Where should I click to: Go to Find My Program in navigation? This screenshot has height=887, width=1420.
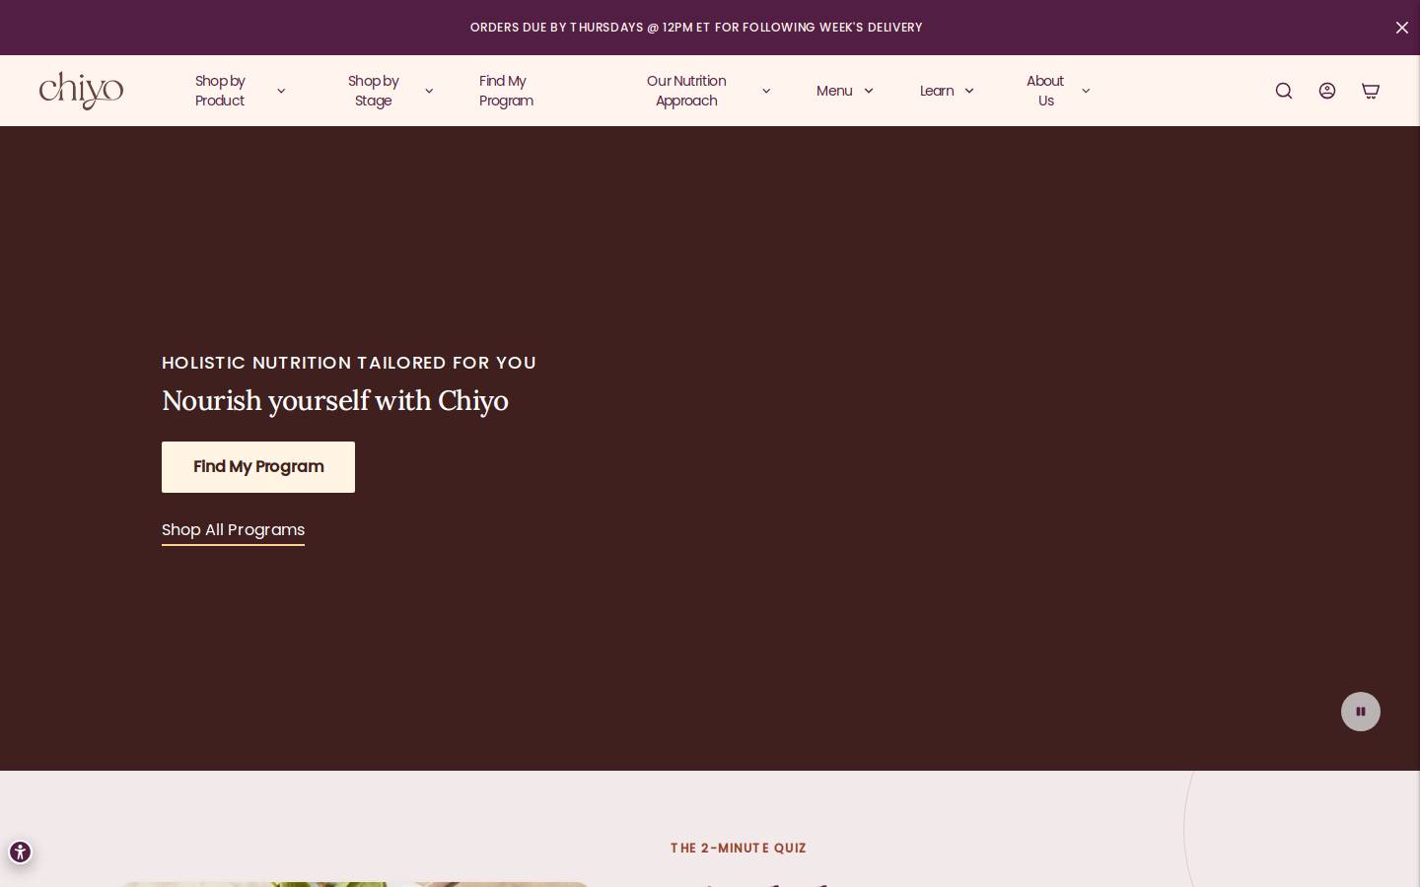click(x=506, y=91)
